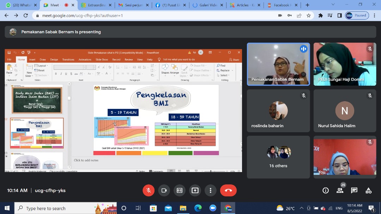Click the '16 others' participants tile
This screenshot has width=381, height=214.
[278, 157]
